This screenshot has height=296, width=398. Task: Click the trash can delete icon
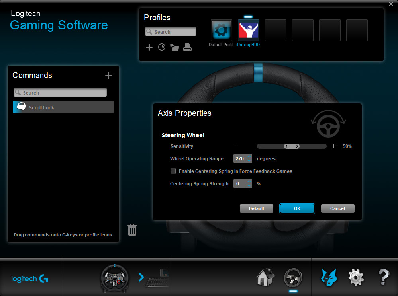(x=132, y=230)
